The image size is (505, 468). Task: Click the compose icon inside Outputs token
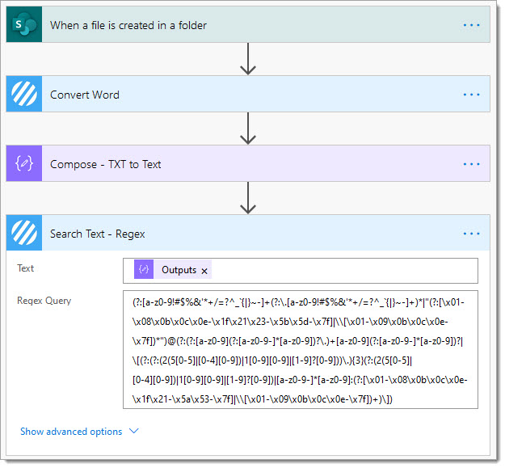click(144, 269)
